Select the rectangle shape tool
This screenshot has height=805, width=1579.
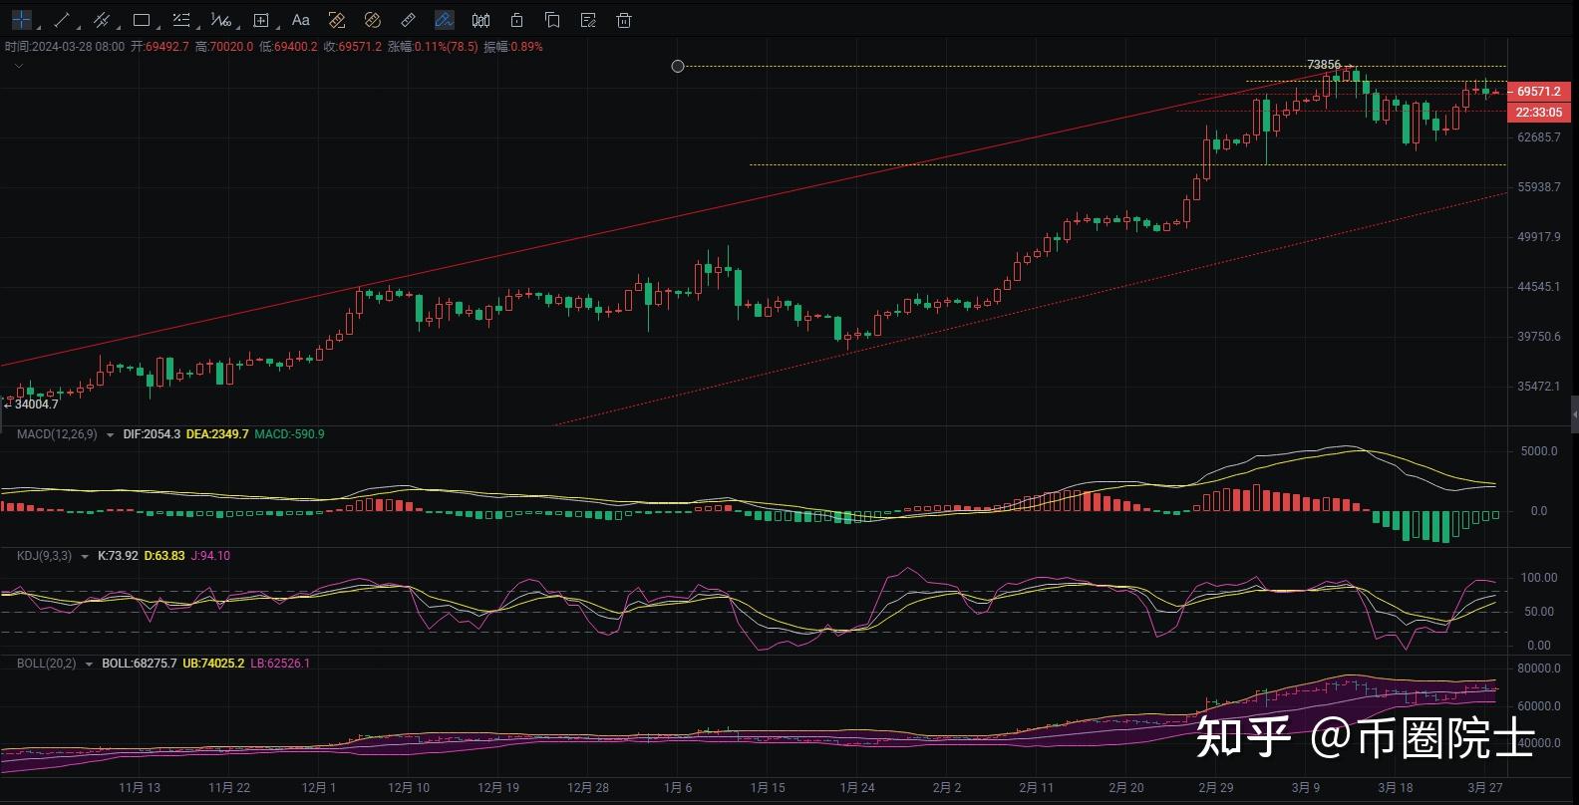(x=141, y=20)
